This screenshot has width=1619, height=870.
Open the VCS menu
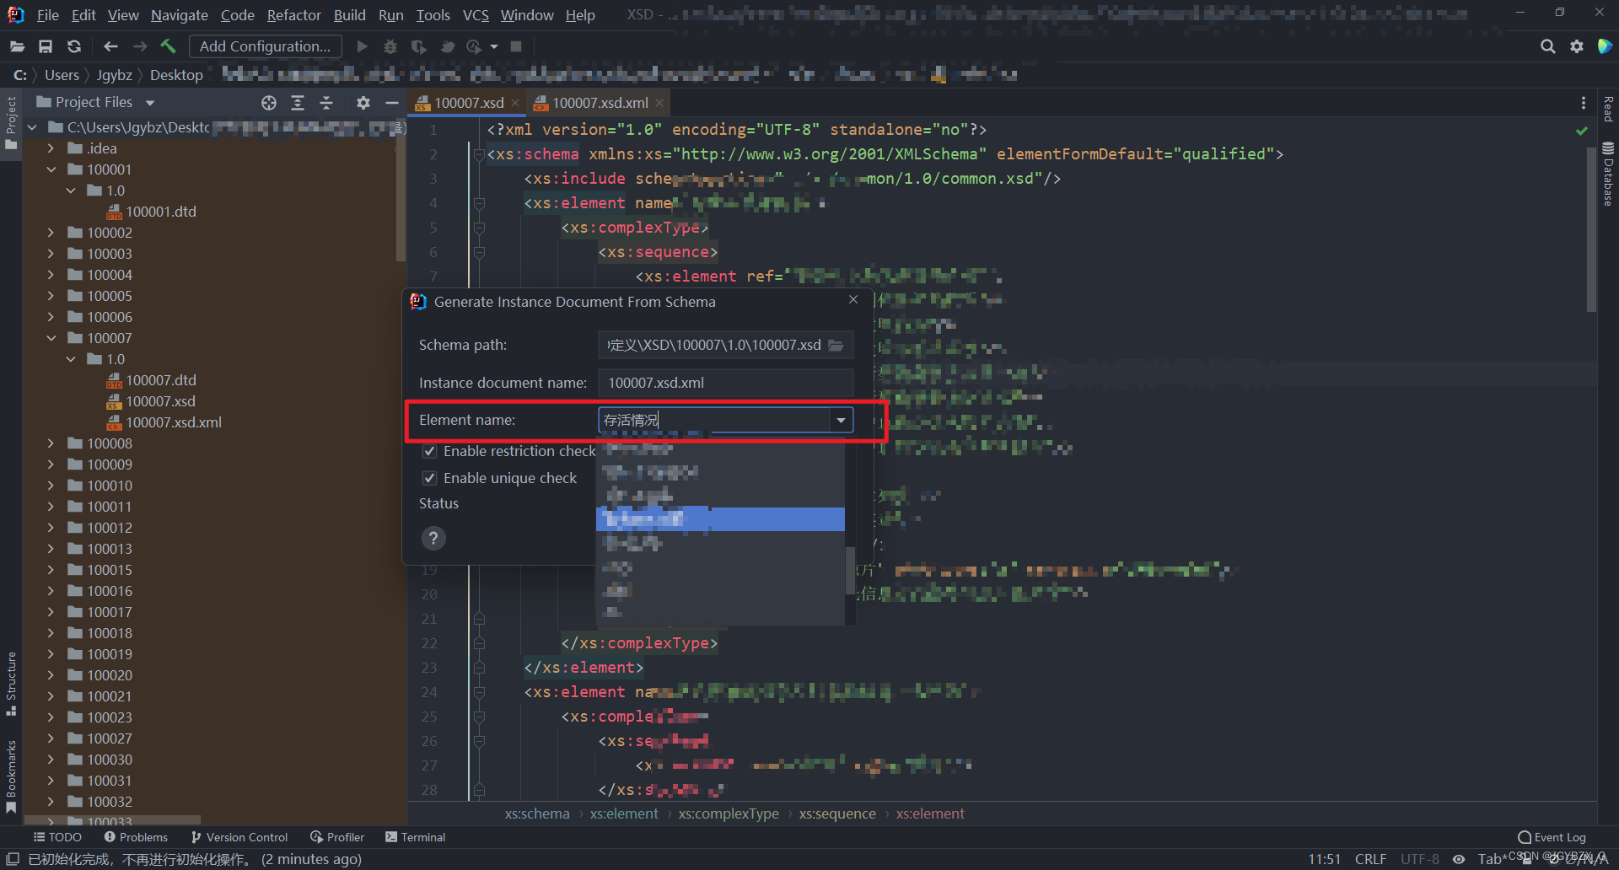point(476,15)
